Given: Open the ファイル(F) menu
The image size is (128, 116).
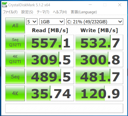Looking at the screenshot, I should coord(10,12).
